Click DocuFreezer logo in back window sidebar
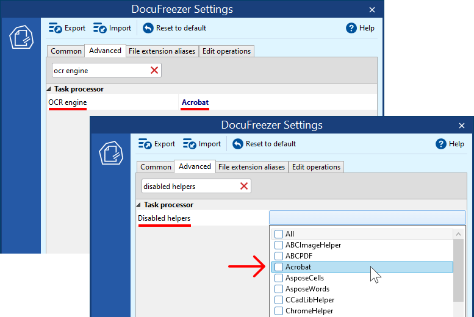Viewport: 474px width, 317px height. (21, 37)
